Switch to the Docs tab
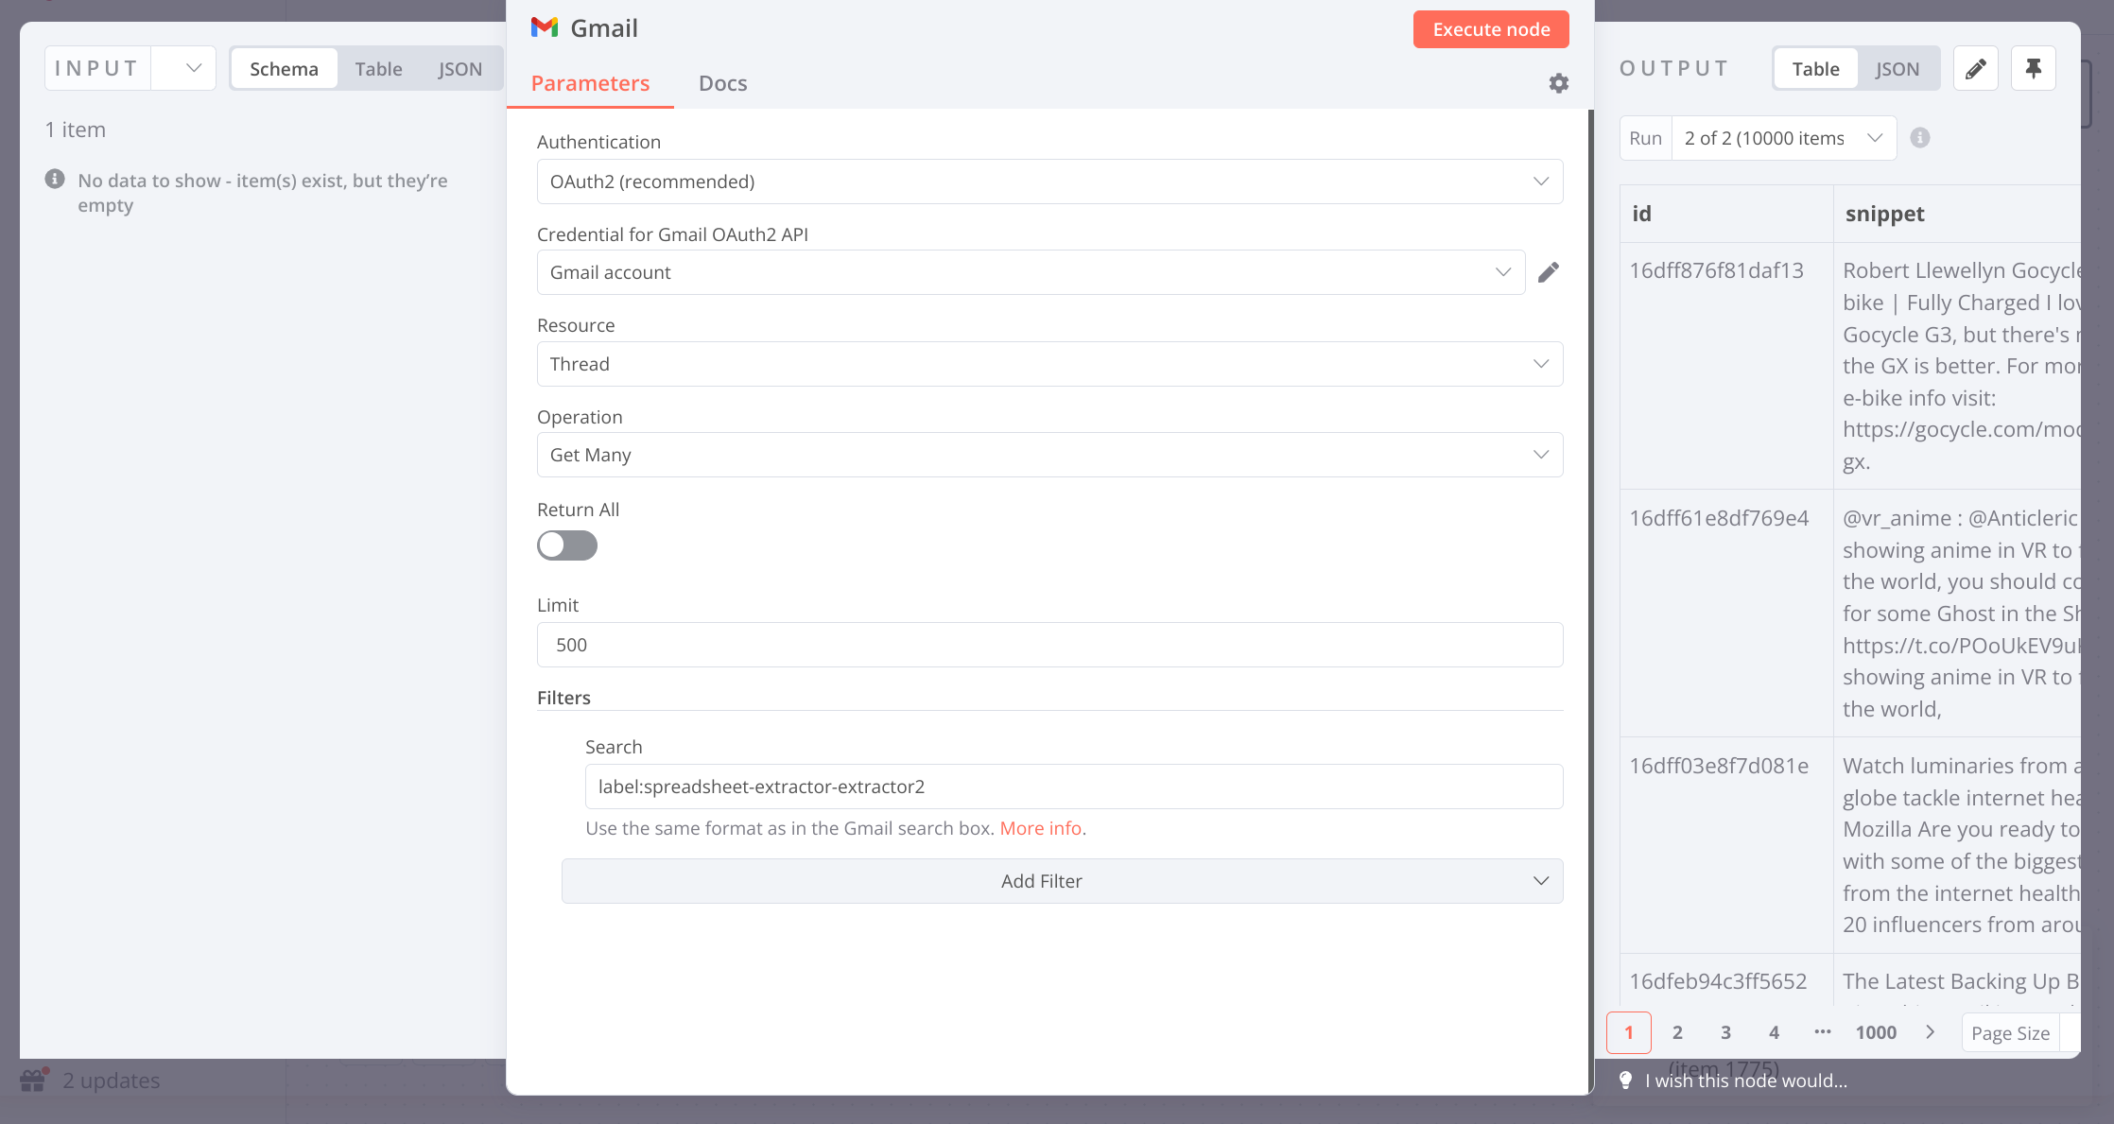This screenshot has height=1124, width=2114. tap(722, 83)
